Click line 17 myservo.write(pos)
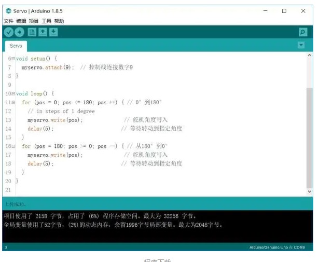319x262 pixels. 55,155
